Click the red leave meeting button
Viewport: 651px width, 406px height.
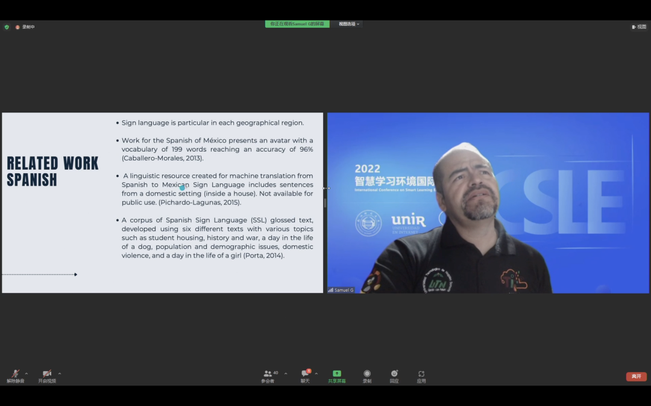[636, 377]
